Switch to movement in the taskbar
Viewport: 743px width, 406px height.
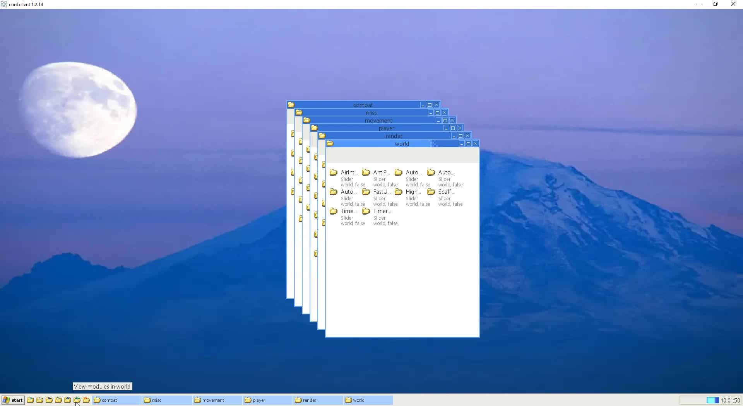(x=217, y=400)
